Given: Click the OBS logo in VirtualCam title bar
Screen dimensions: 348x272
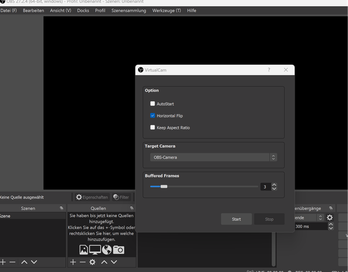Looking at the screenshot, I should click(141, 70).
